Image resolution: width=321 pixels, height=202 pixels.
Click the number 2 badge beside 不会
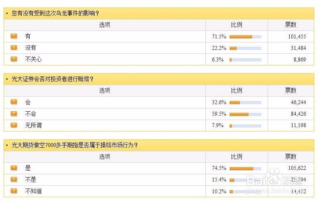pyautogui.click(x=14, y=114)
